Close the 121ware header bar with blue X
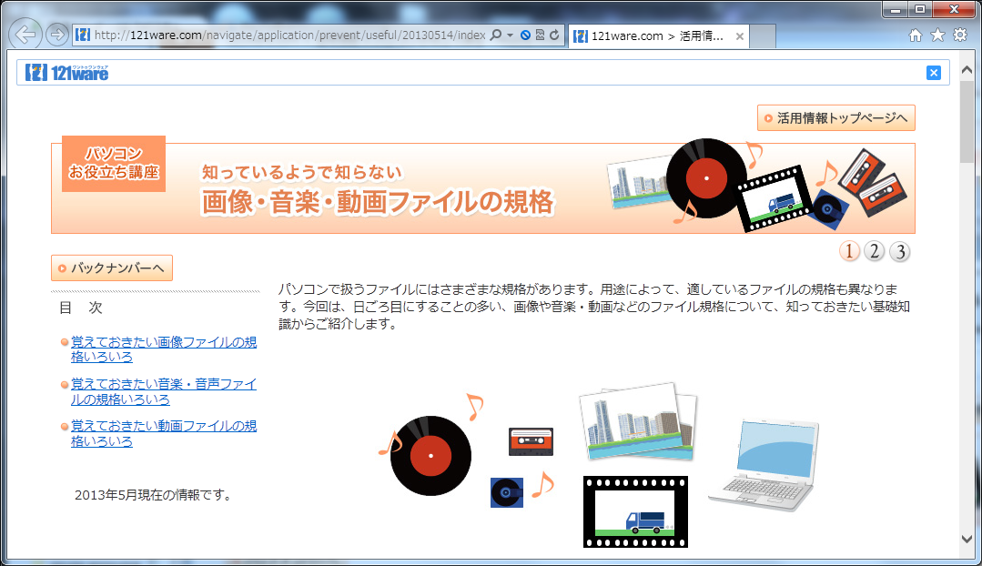The height and width of the screenshot is (566, 982). click(x=933, y=73)
